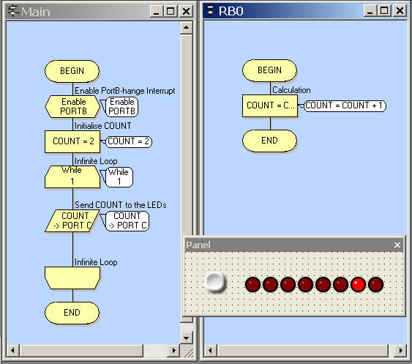The height and width of the screenshot is (364, 412).
Task: Click the COUNT = COUNT + 1 annotation bubble
Action: coord(345,105)
